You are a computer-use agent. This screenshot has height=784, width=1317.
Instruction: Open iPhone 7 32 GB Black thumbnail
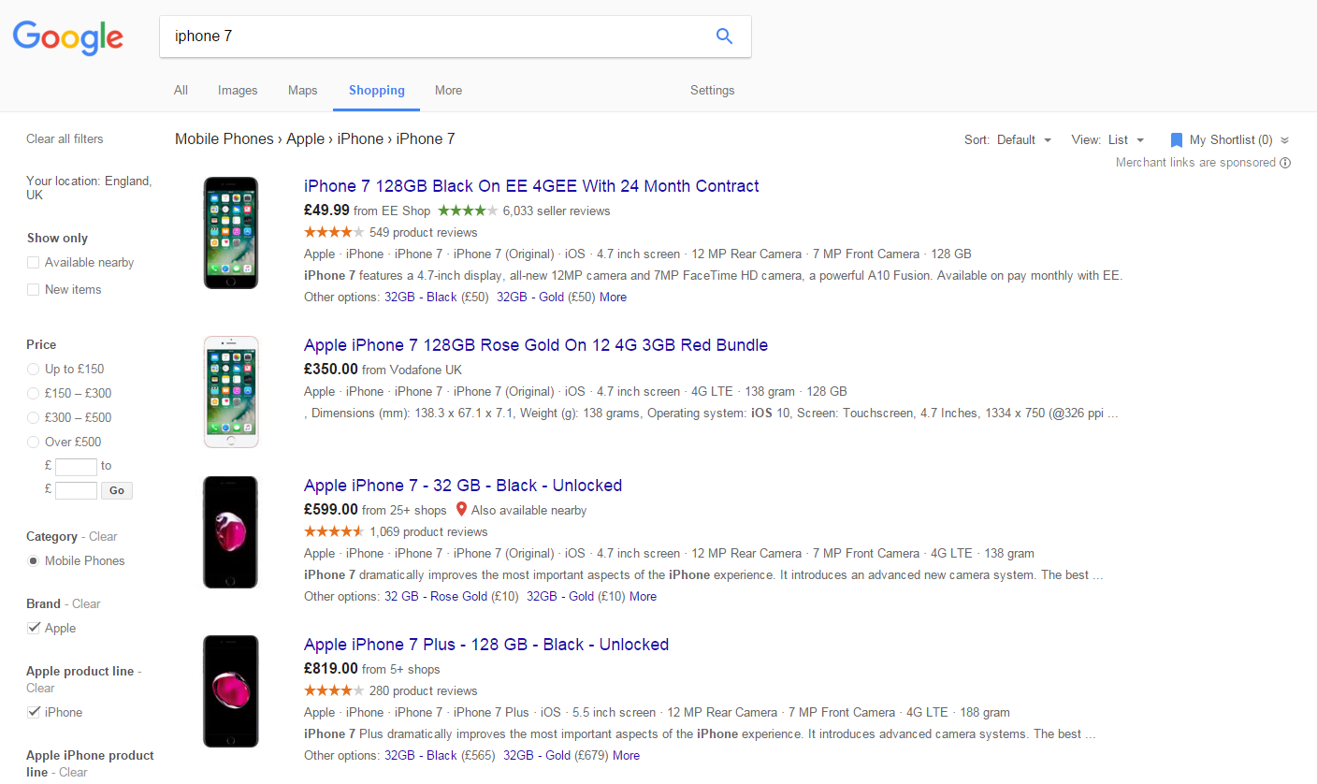coord(231,532)
